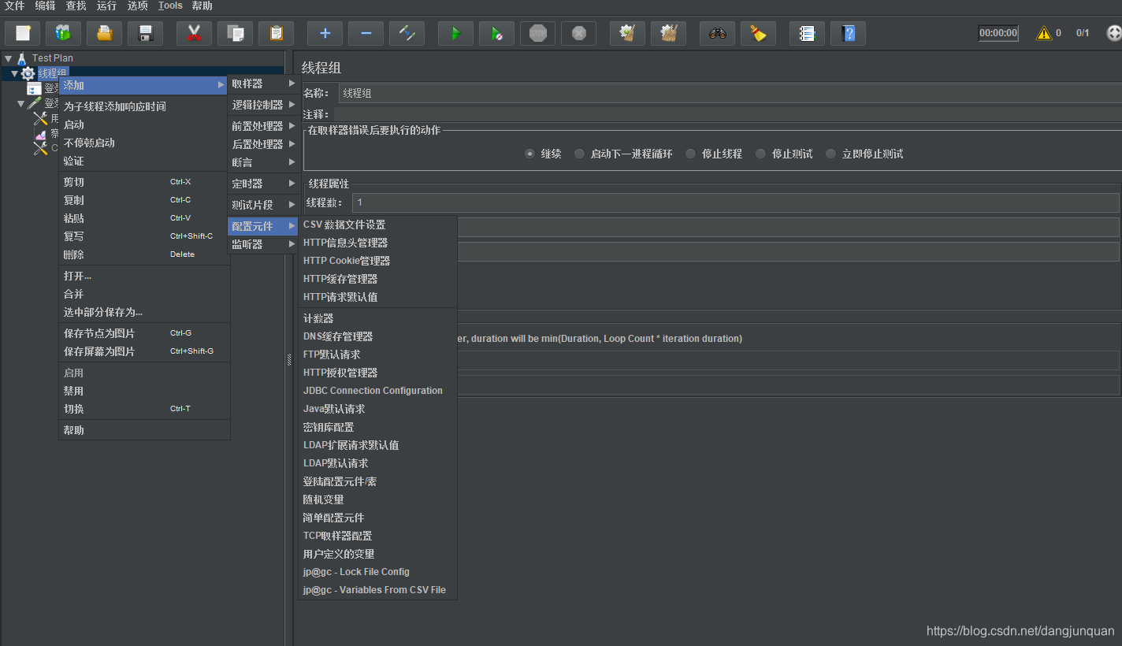This screenshot has width=1122, height=646.
Task: Click 删除 in the context menu
Action: point(144,254)
